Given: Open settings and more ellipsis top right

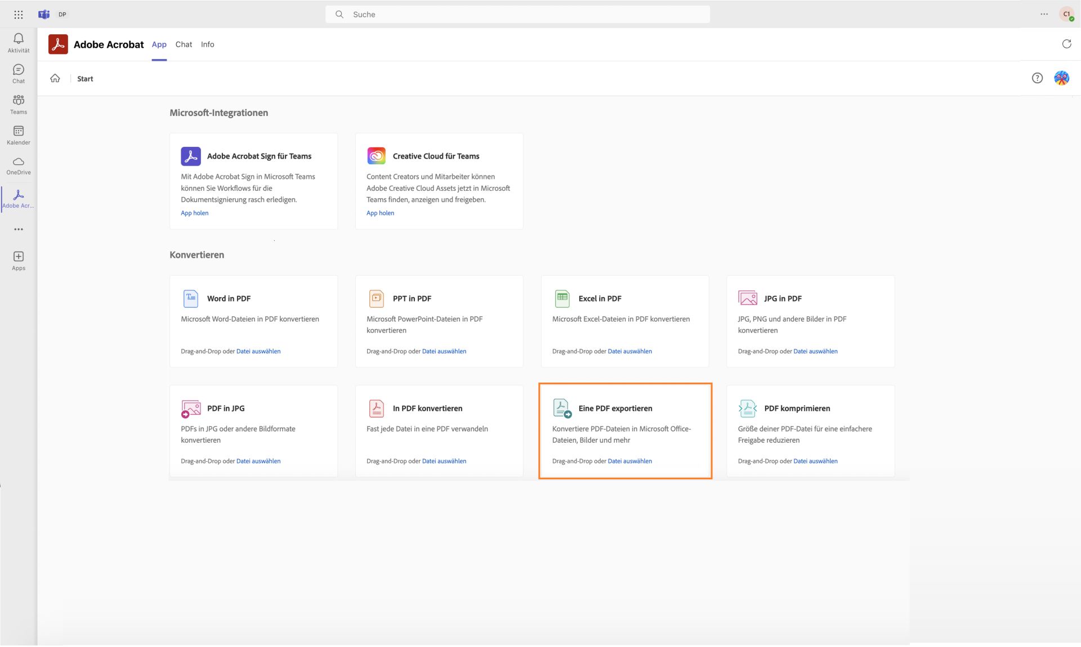Looking at the screenshot, I should (x=1044, y=14).
